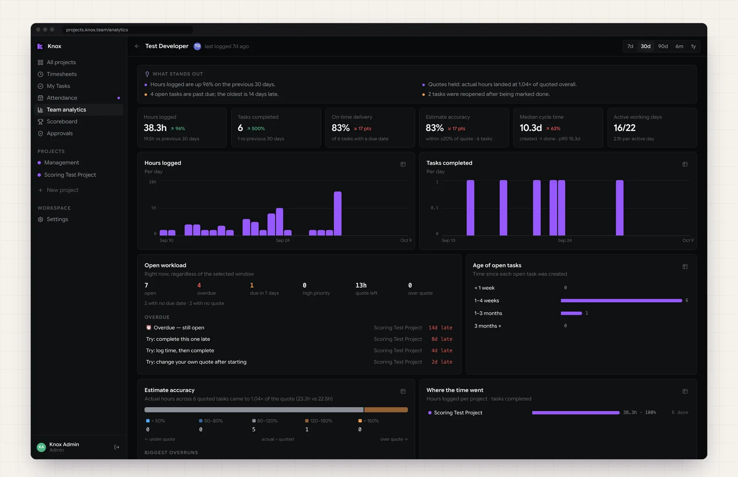
Task: Open All projects in sidebar
Action: click(x=79, y=62)
